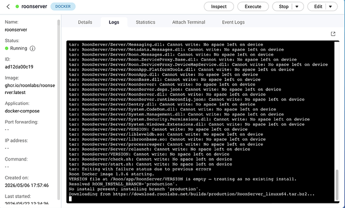Click log line 'Roon Docker image 1.0.6 starting.'
Screen dimensions: 345x208
tap(111, 174)
